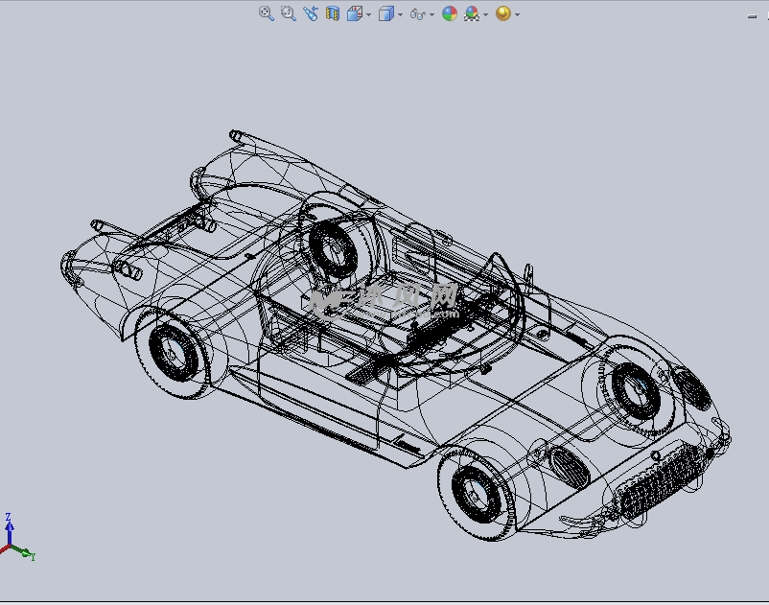The image size is (769, 605).
Task: Select the car's front grille
Action: [x=660, y=482]
